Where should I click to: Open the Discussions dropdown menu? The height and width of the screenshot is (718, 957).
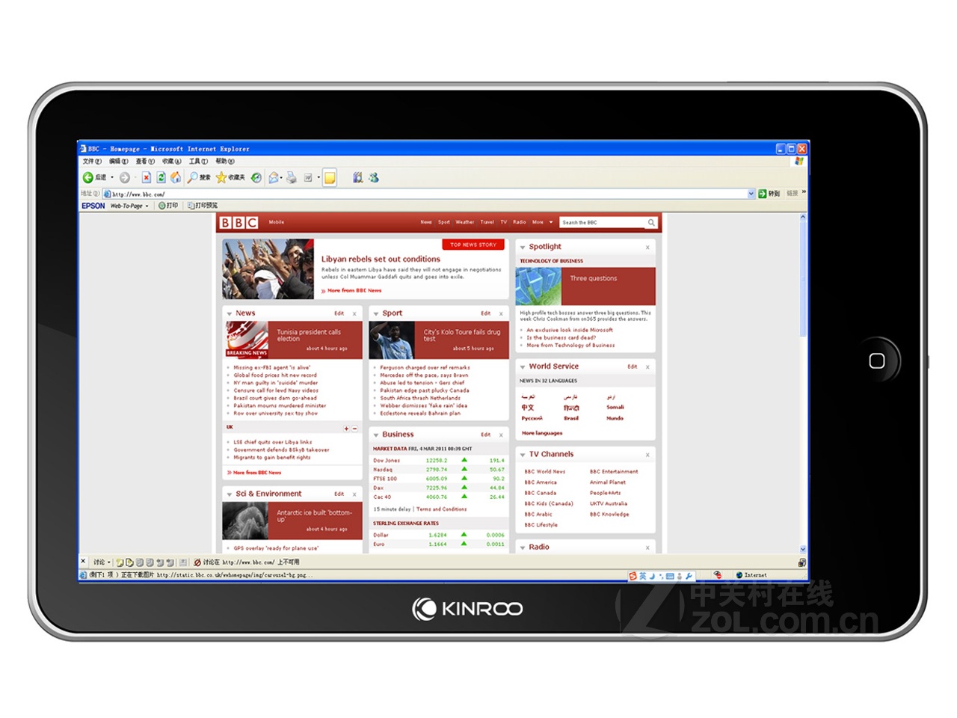[x=101, y=562]
